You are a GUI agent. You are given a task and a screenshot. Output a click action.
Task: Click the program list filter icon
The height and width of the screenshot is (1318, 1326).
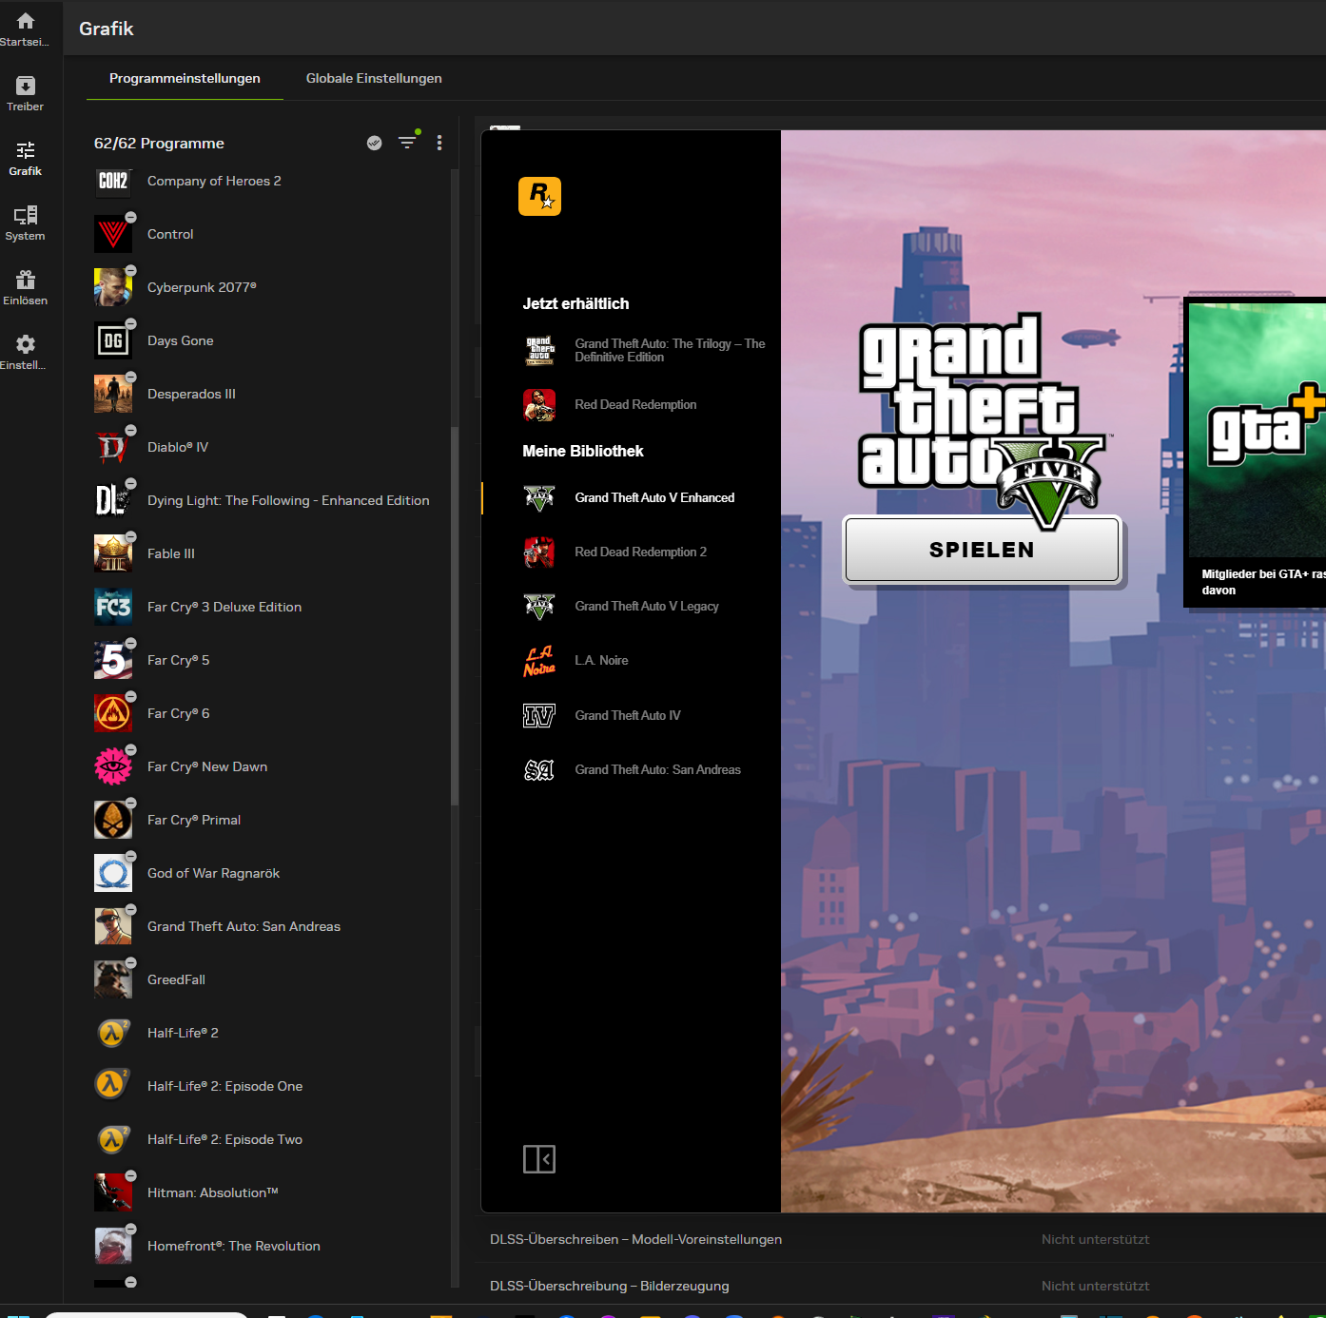[x=407, y=143]
